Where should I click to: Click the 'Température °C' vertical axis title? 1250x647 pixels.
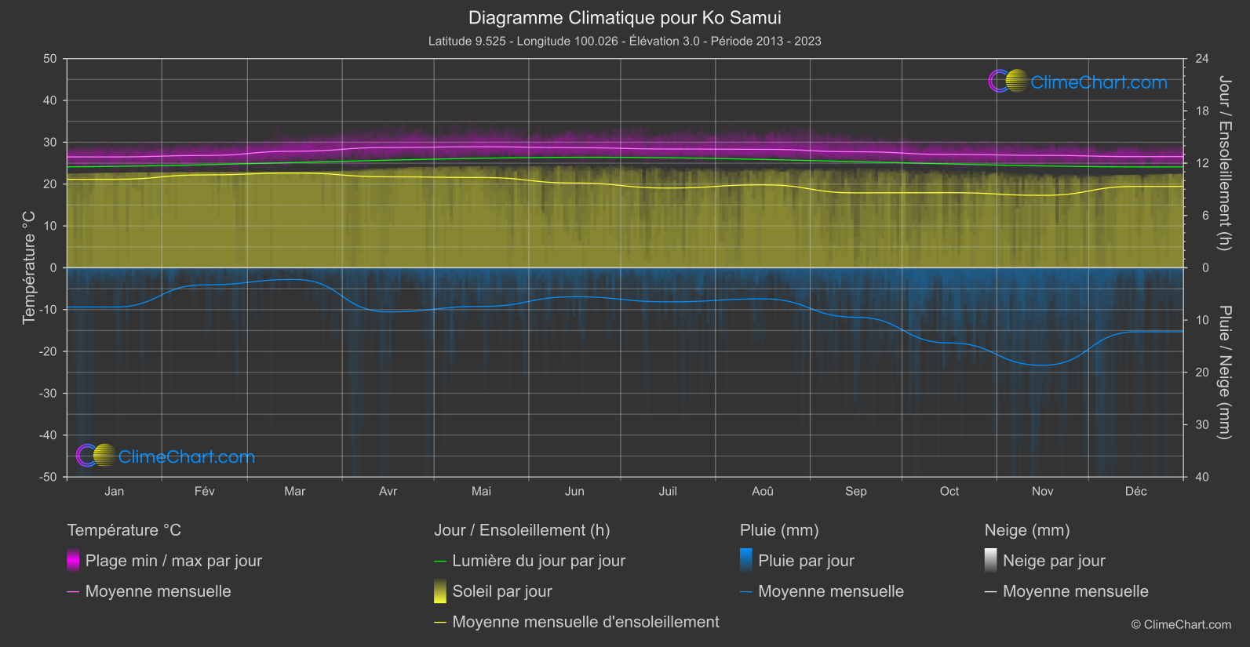[x=29, y=267]
